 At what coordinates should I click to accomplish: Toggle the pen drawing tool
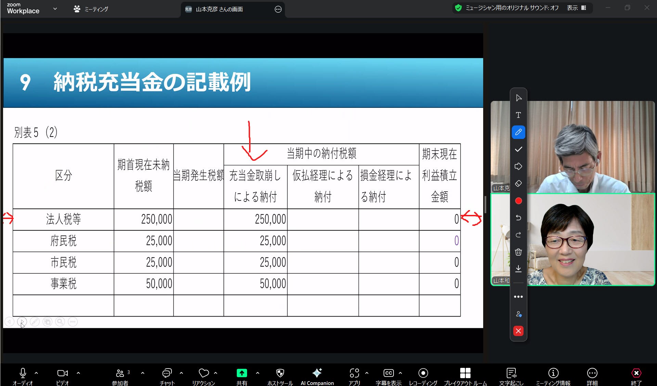(518, 132)
